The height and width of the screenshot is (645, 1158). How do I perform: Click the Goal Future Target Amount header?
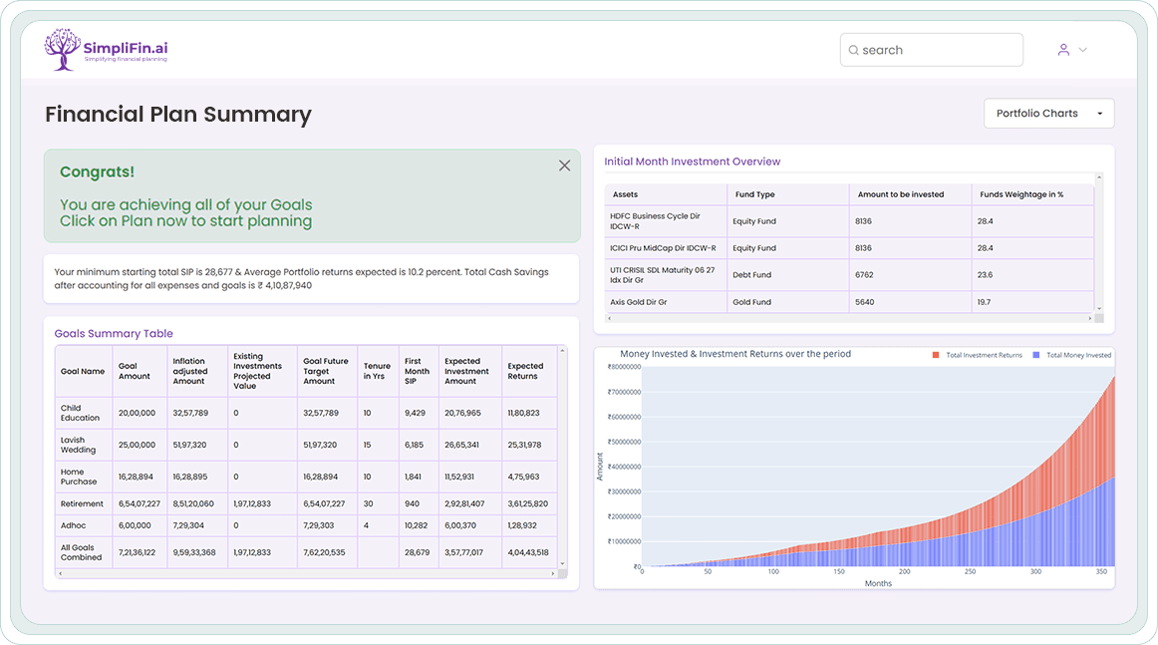pyautogui.click(x=327, y=371)
